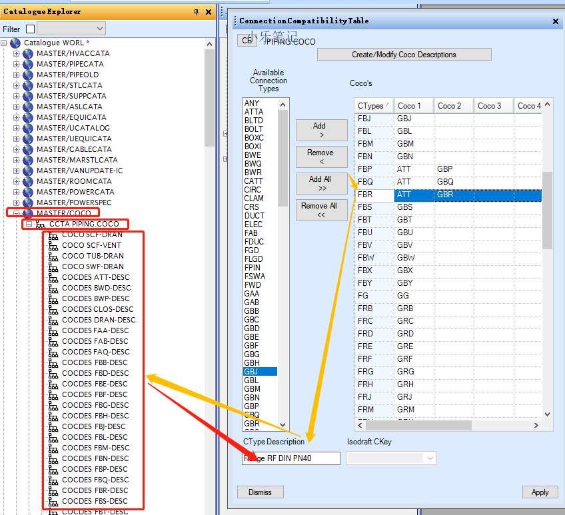
Task: Expand the MASTER/CABLECATA node
Action: pos(16,149)
